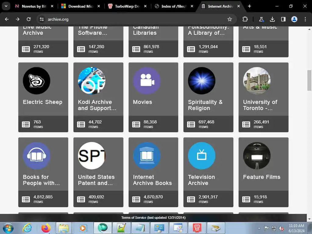The height and width of the screenshot is (234, 312).
Task: Launch Internet Explorer from the taskbar
Action: 27,228
